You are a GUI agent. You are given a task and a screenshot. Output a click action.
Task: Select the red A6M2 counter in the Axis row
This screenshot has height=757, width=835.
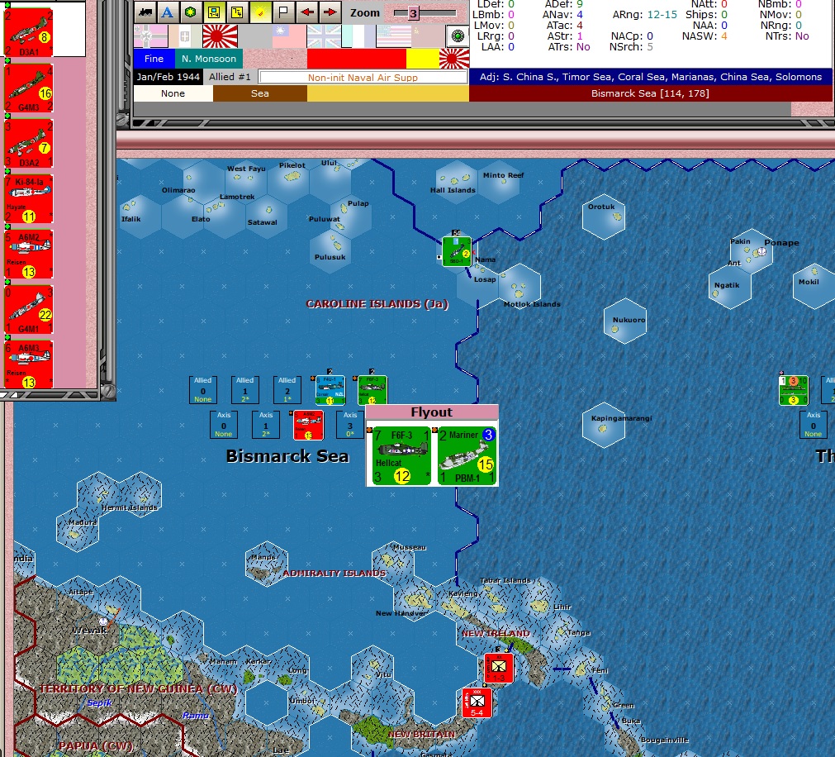point(308,425)
